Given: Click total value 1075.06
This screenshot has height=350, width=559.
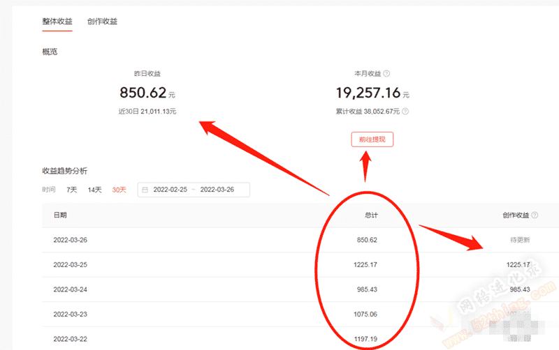Looking at the screenshot, I should coord(365,314).
